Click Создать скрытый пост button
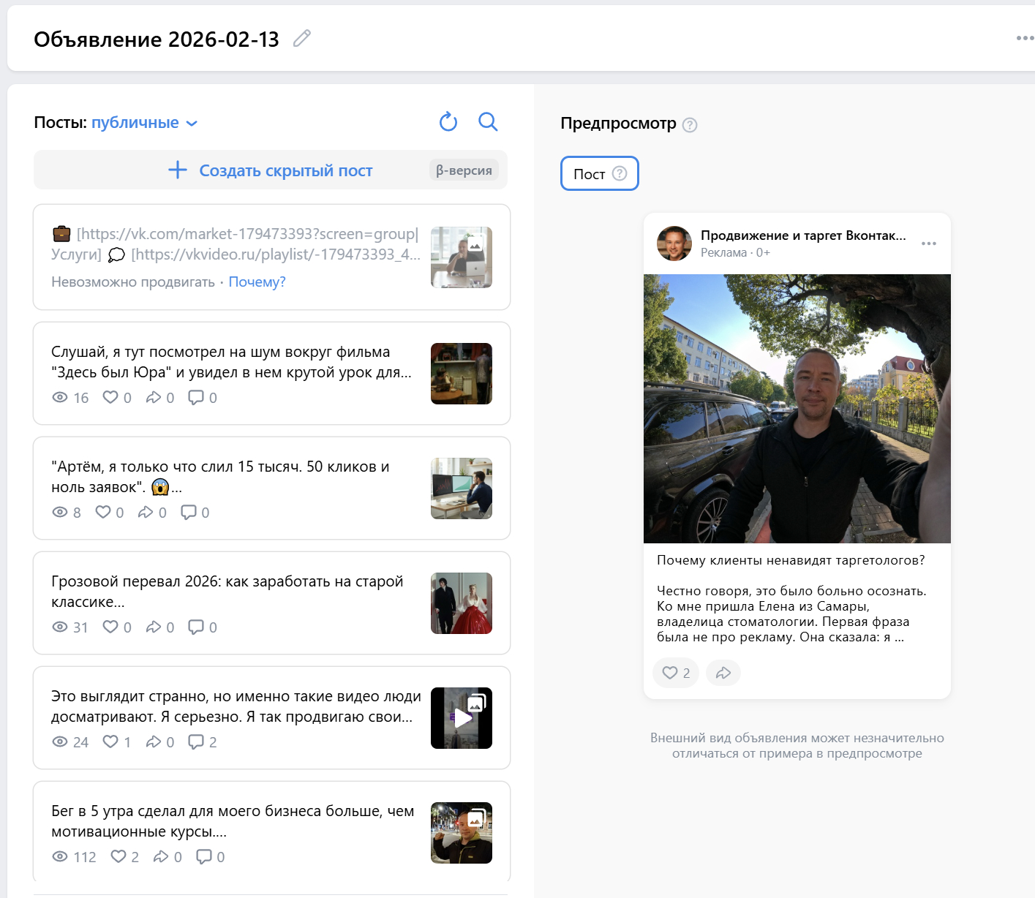This screenshot has width=1035, height=898. click(x=271, y=170)
